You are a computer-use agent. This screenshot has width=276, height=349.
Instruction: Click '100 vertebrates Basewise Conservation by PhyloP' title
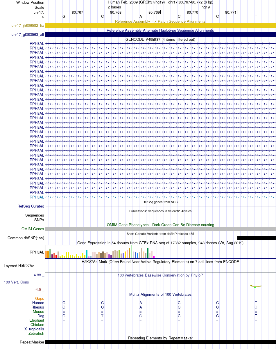[x=160, y=275]
